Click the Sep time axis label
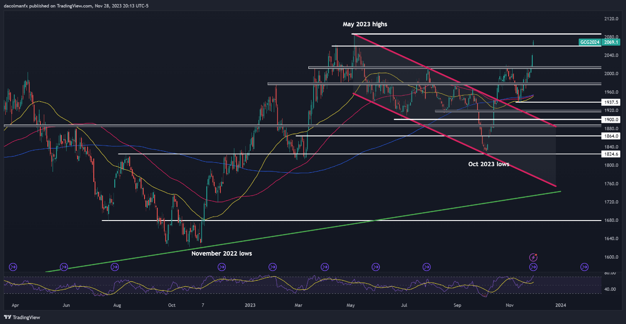Image resolution: width=626 pixels, height=324 pixels. [457, 304]
